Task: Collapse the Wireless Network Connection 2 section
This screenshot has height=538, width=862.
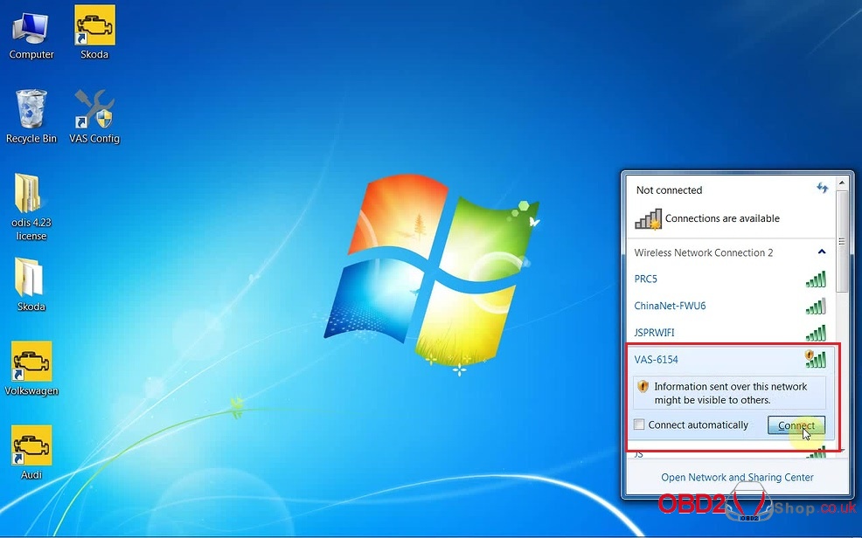Action: pos(821,252)
